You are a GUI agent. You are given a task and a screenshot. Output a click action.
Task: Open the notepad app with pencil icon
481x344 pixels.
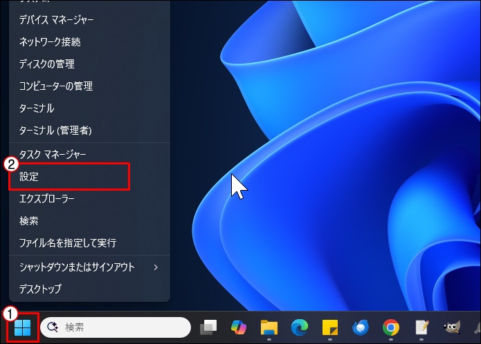(421, 327)
